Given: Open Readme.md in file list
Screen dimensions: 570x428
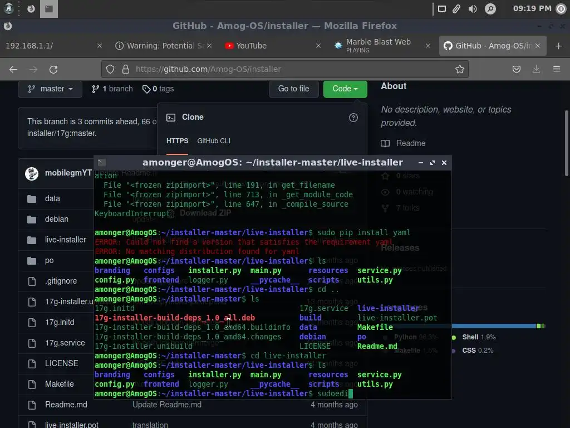Looking at the screenshot, I should click(66, 405).
